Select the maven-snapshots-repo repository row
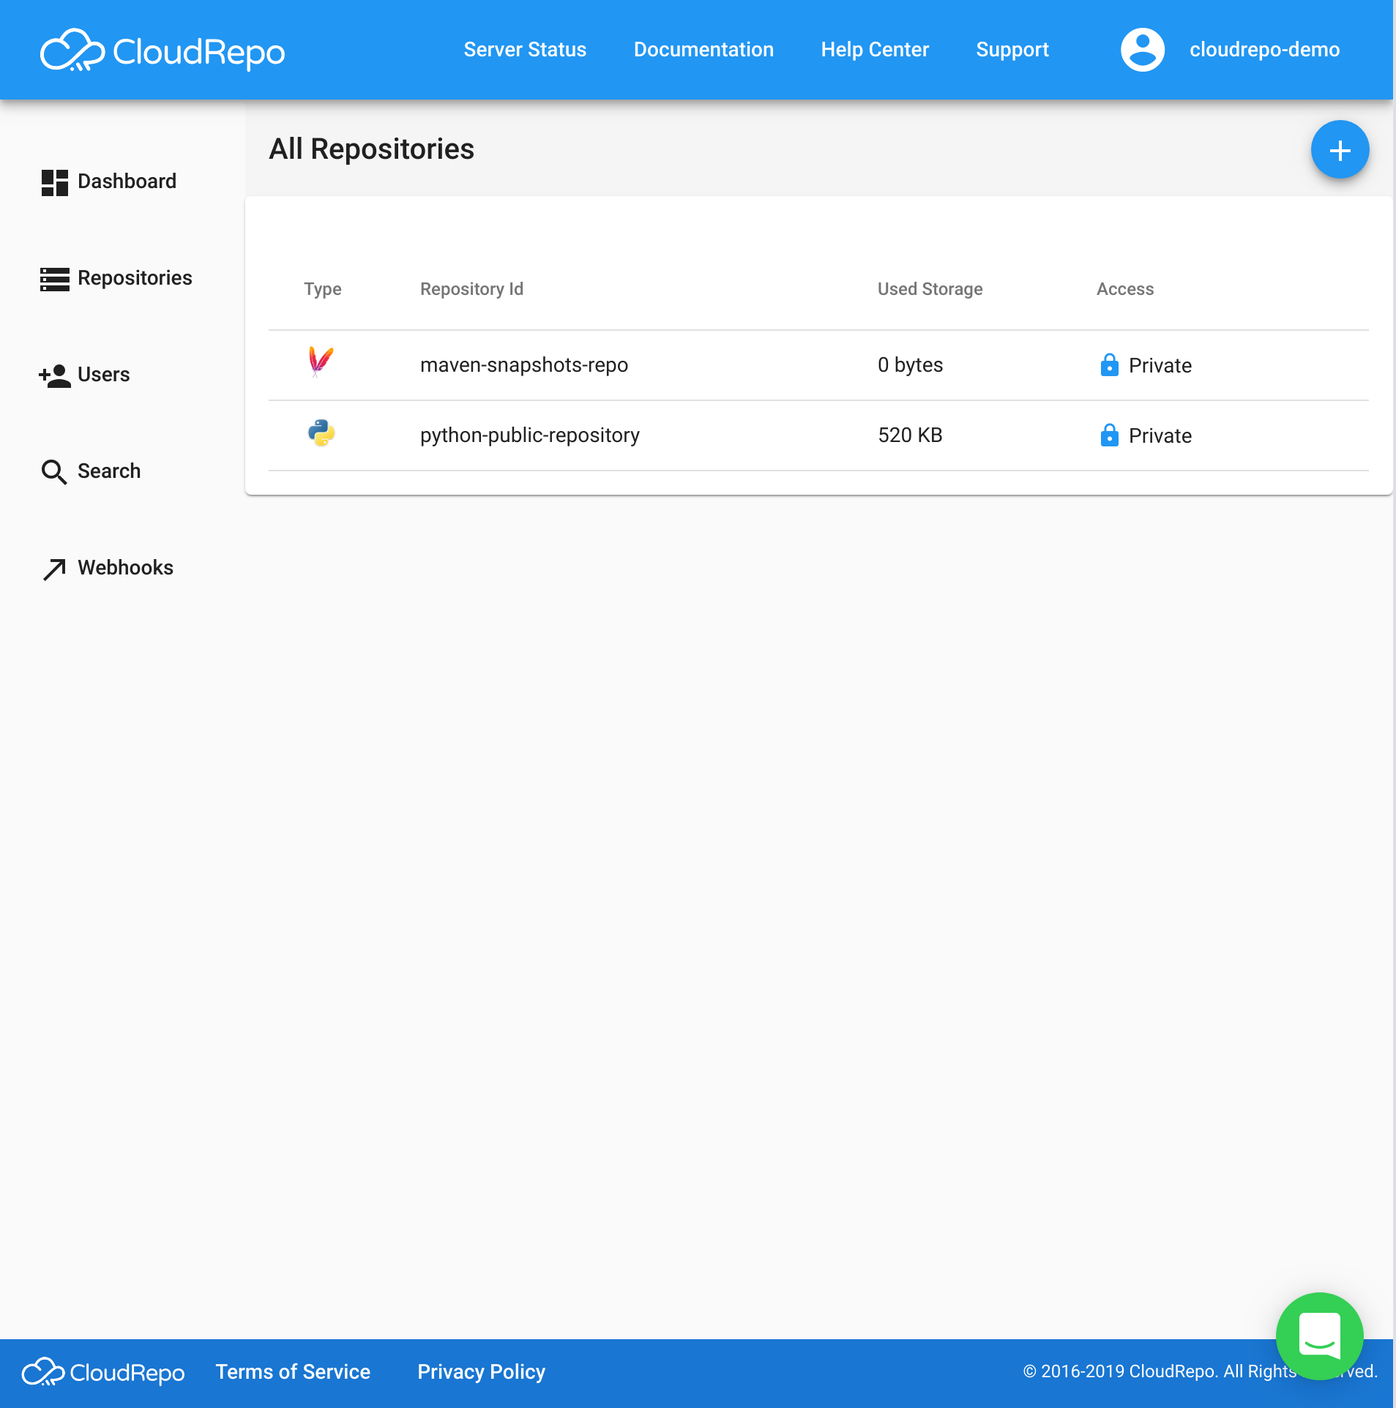Viewport: 1396px width, 1408px height. [524, 364]
